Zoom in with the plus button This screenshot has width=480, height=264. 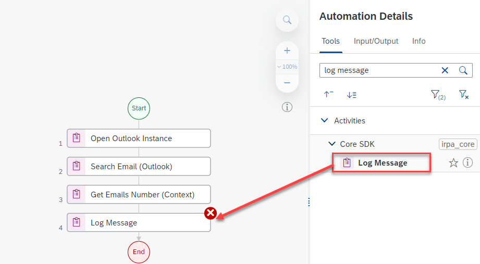(x=287, y=51)
